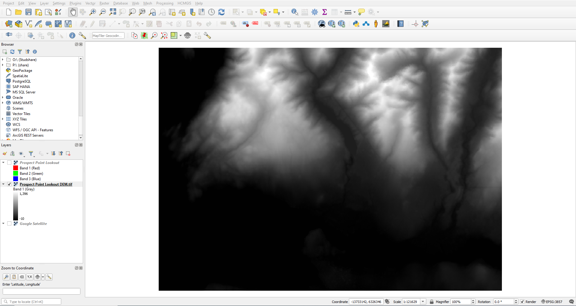576x306 pixels.
Task: Click the Zoom Full extent icon
Action: tap(112, 12)
